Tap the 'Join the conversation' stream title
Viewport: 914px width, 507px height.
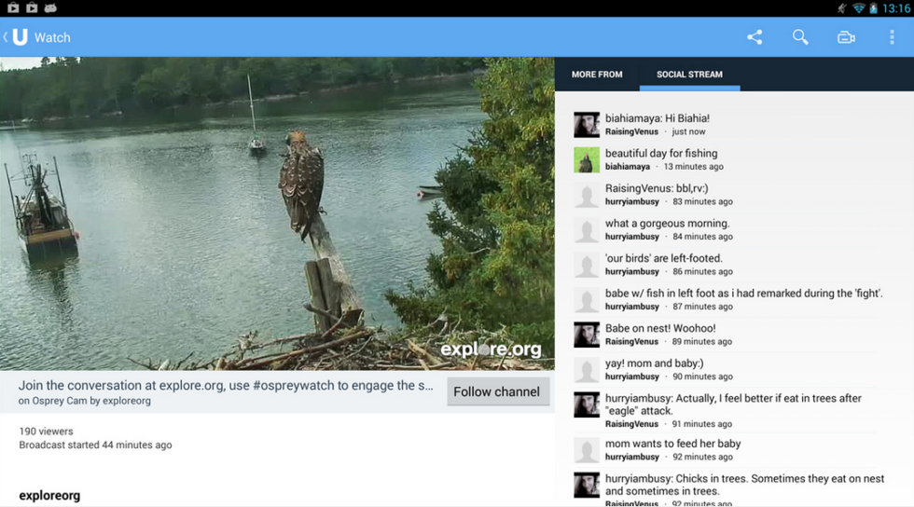point(226,385)
